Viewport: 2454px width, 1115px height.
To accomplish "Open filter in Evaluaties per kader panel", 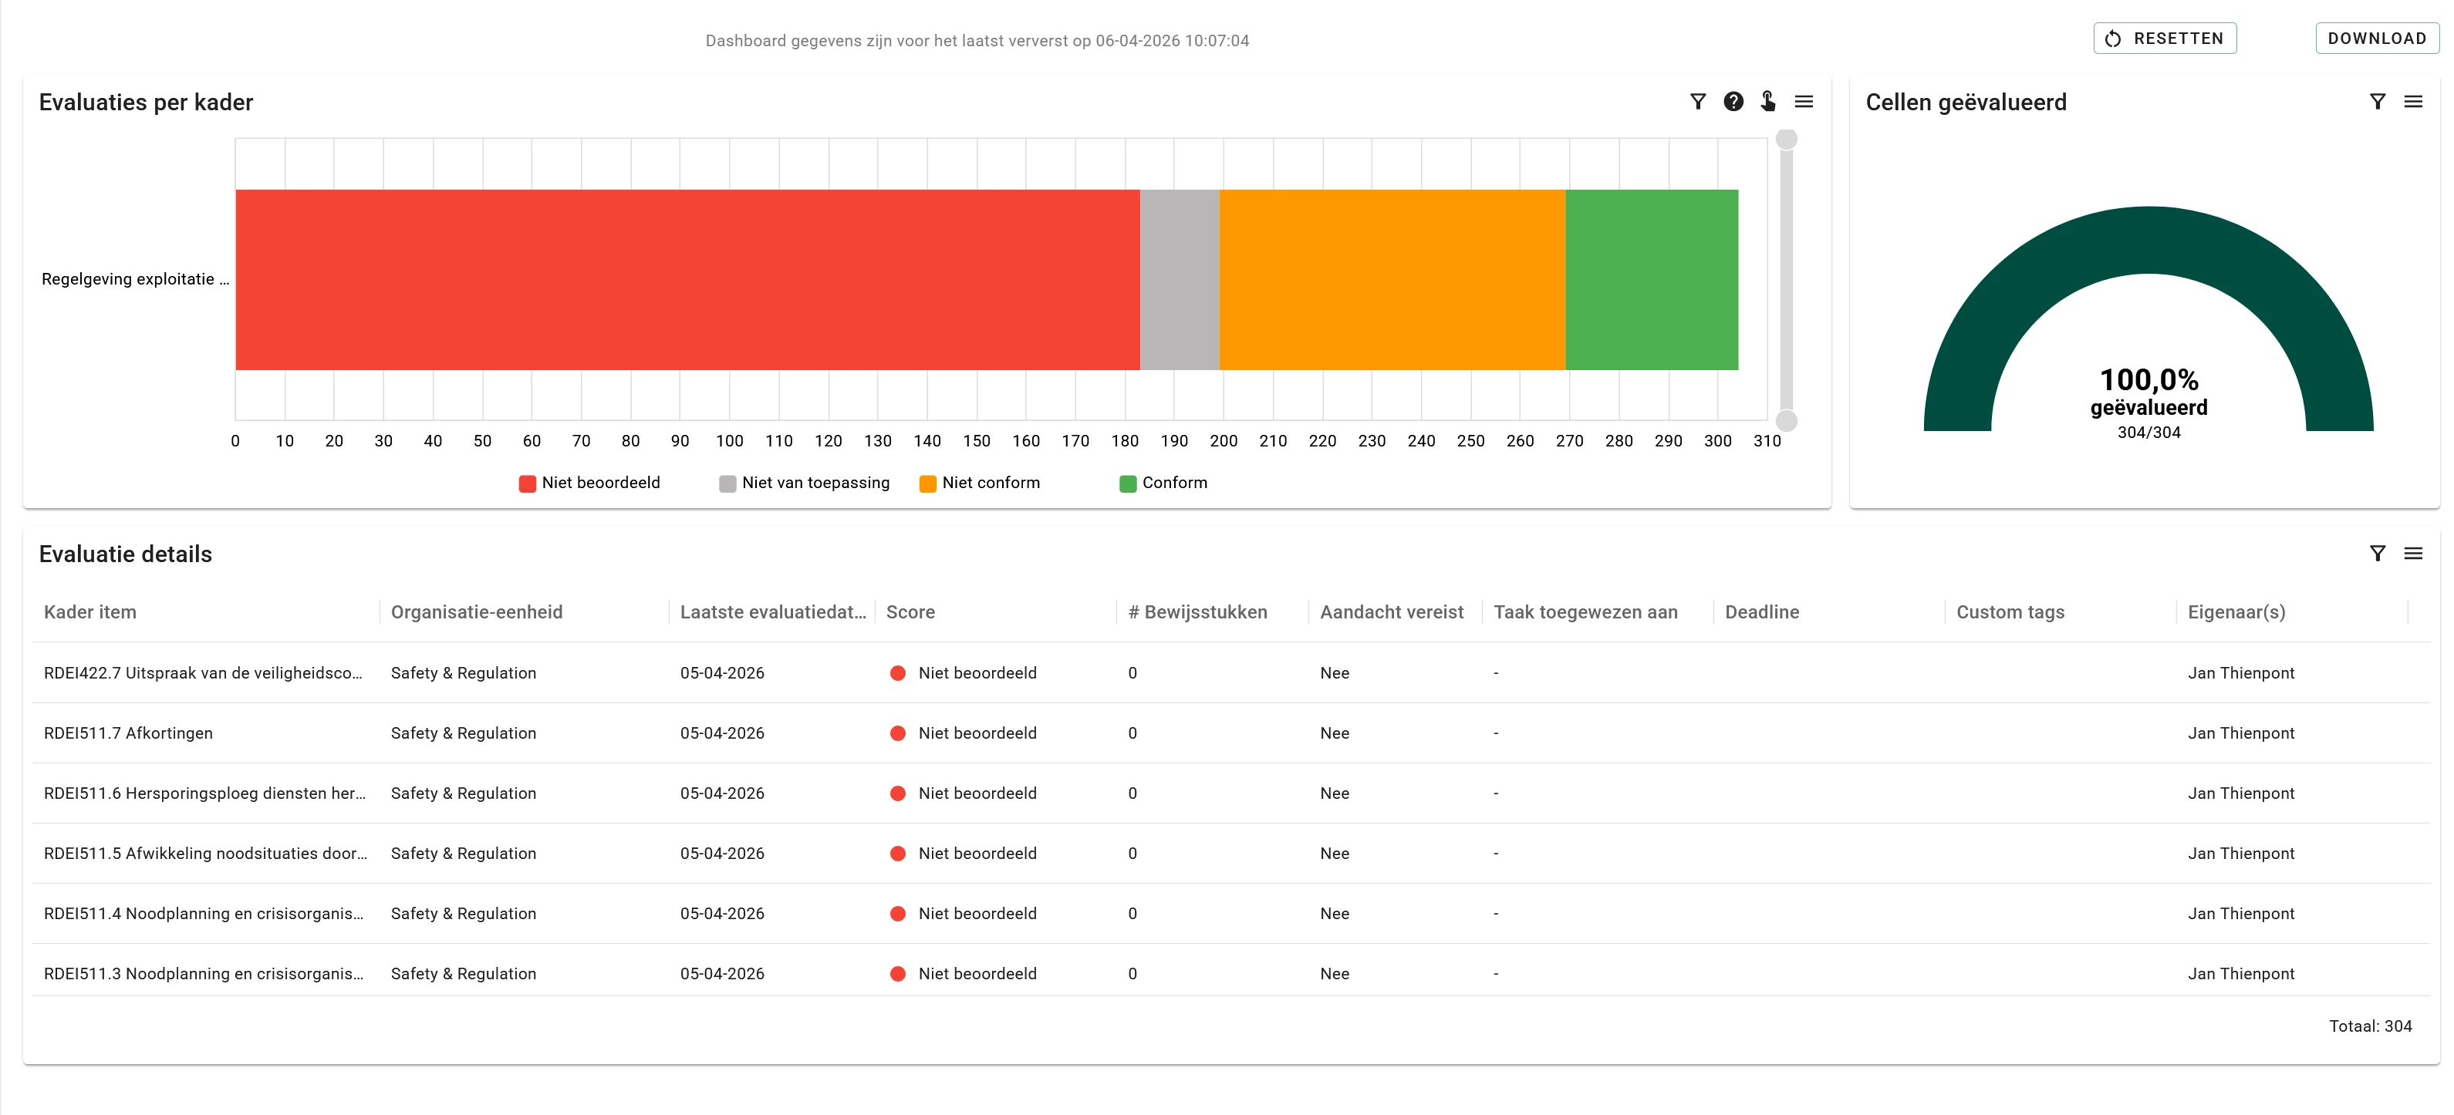I will point(1698,102).
